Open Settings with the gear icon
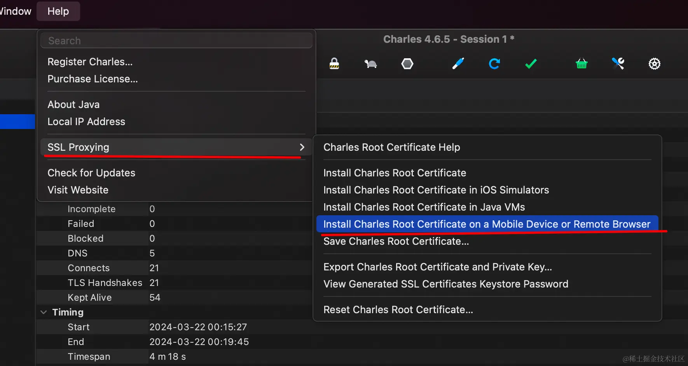 655,64
